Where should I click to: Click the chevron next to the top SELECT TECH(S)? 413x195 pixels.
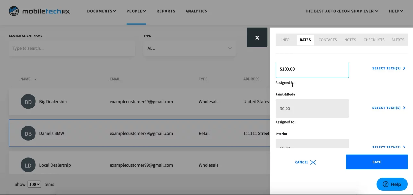[x=404, y=68]
